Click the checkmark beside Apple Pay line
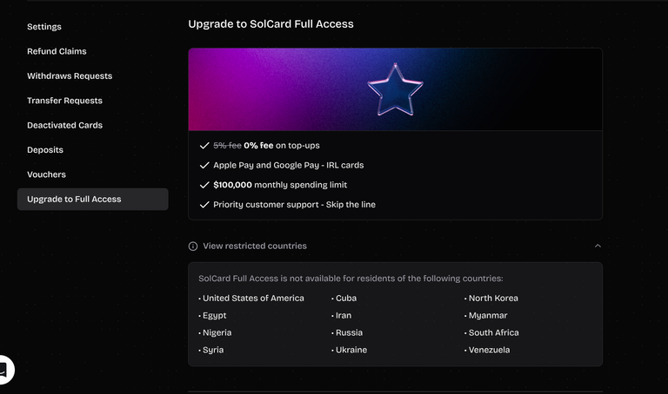 204,165
